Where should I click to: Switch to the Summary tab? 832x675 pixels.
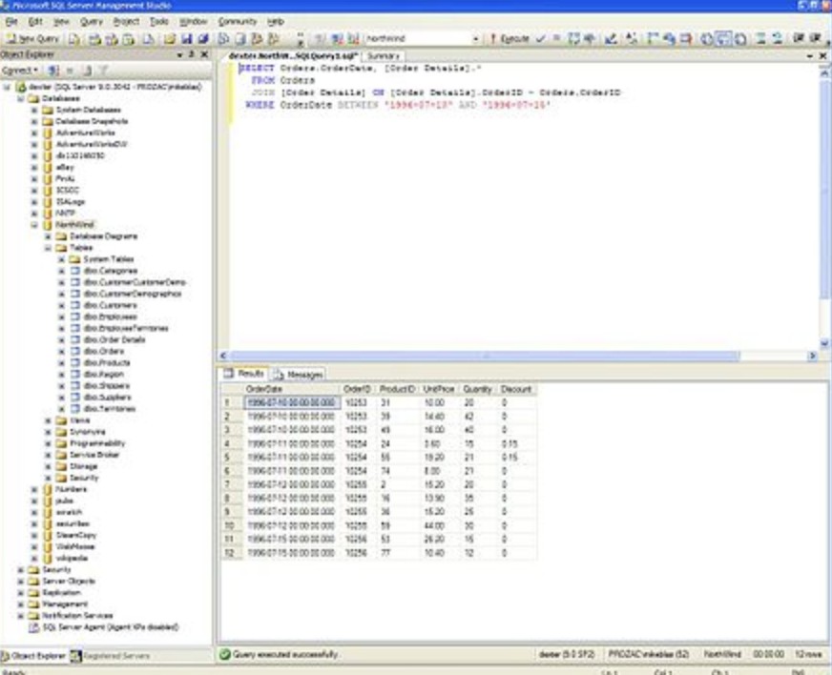coord(384,55)
